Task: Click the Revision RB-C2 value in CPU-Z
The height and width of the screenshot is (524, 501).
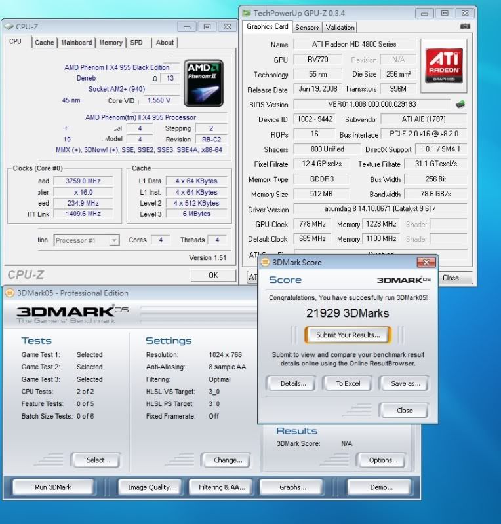Action: pyautogui.click(x=212, y=140)
